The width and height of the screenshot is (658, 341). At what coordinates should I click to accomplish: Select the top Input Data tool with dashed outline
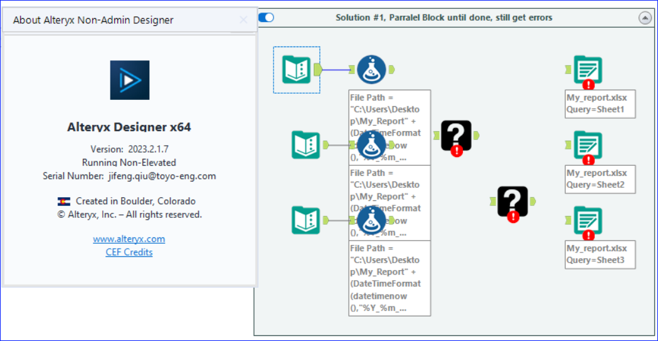pyautogui.click(x=296, y=70)
